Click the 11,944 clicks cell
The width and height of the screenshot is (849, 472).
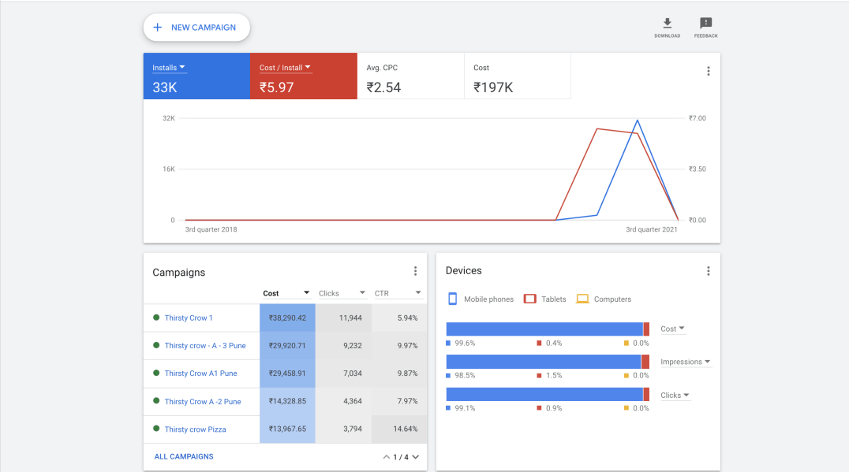344,318
